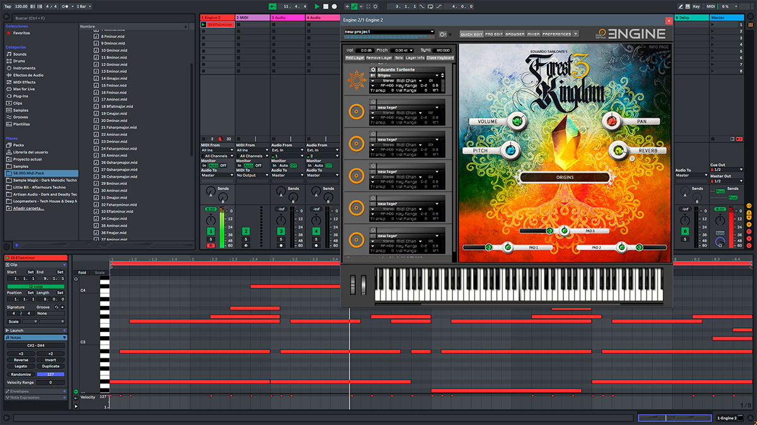757x425 pixels.
Task: Open the BROWSER tab in Engine
Action: click(x=515, y=34)
